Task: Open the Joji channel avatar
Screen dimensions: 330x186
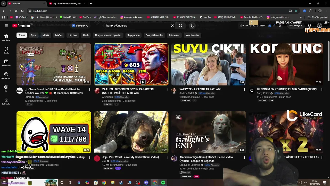Action: tap(97, 158)
